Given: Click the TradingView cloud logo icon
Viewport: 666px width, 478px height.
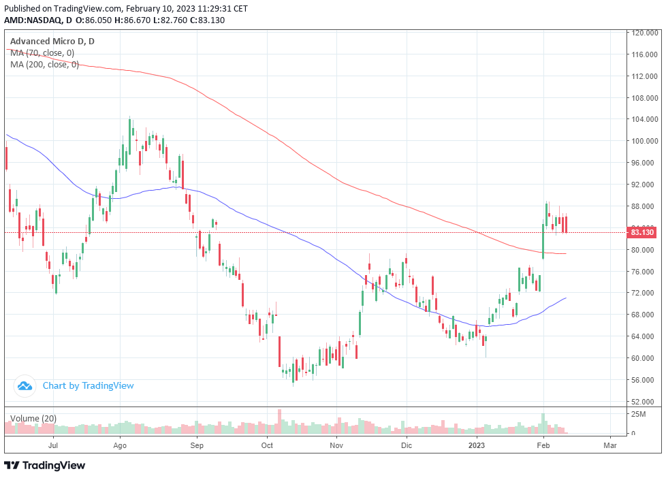Looking at the screenshot, I should point(25,386).
